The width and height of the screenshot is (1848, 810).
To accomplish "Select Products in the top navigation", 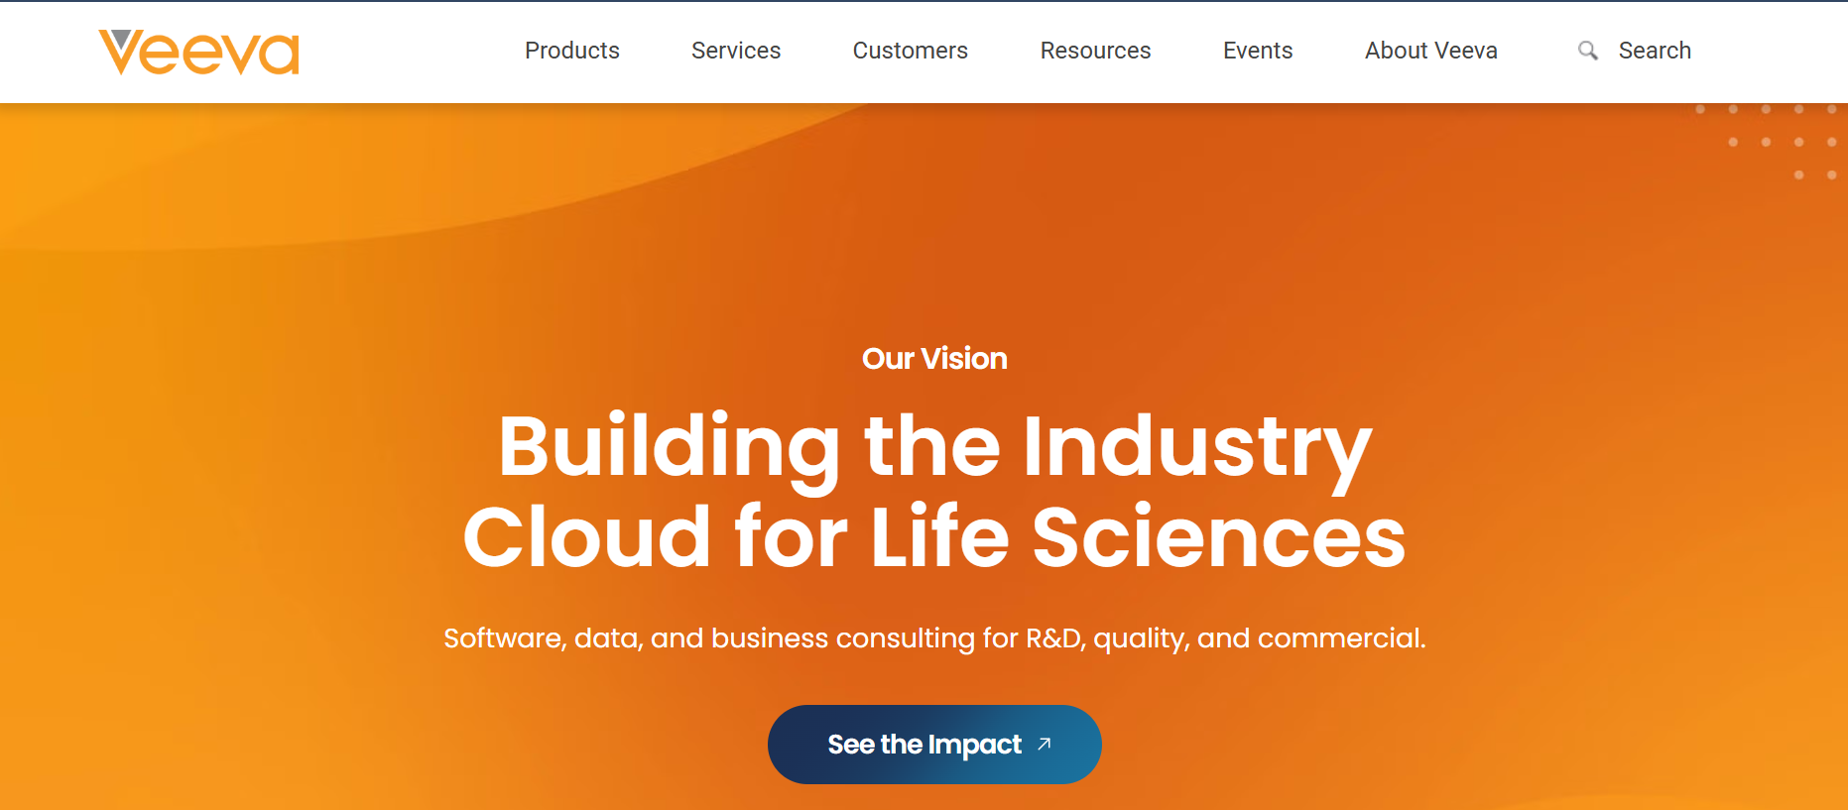I will (572, 51).
